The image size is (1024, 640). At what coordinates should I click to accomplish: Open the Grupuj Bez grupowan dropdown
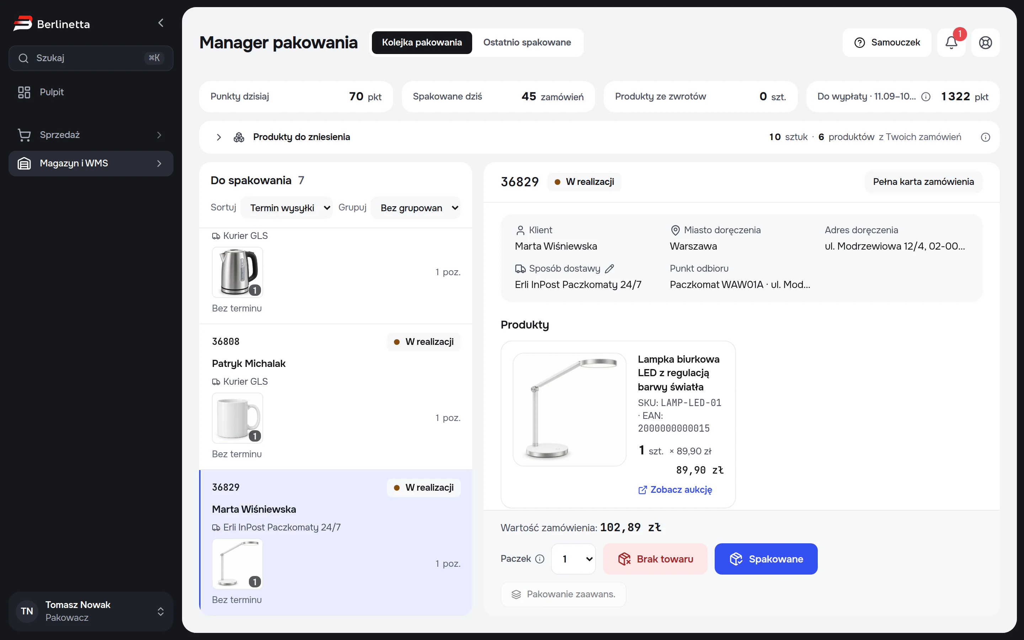416,208
